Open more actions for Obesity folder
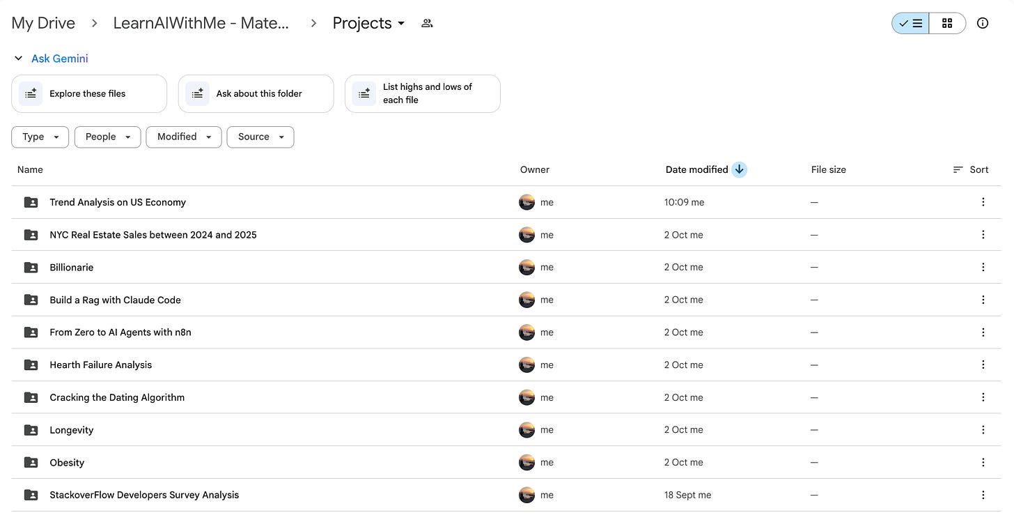The image size is (1014, 522). (x=983, y=462)
